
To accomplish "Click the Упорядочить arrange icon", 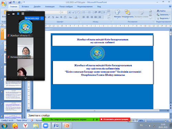I will (127, 14).
